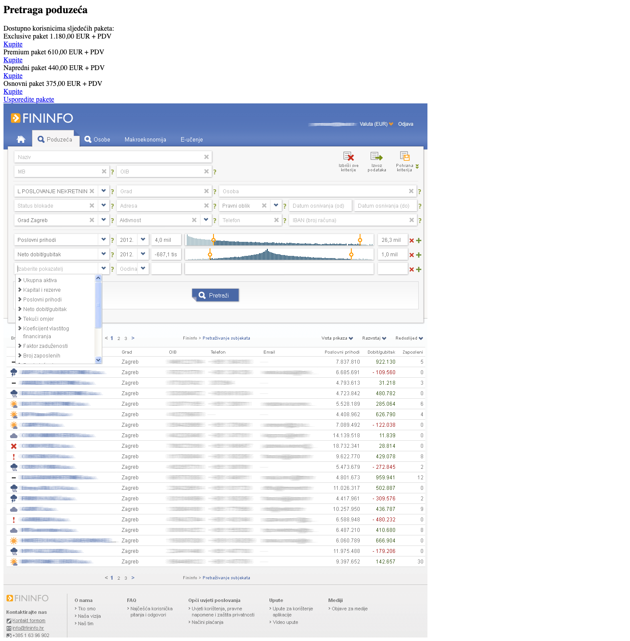Click Kupite link under Exclusive paket
Screen dimensions: 630x641
pyautogui.click(x=13, y=44)
